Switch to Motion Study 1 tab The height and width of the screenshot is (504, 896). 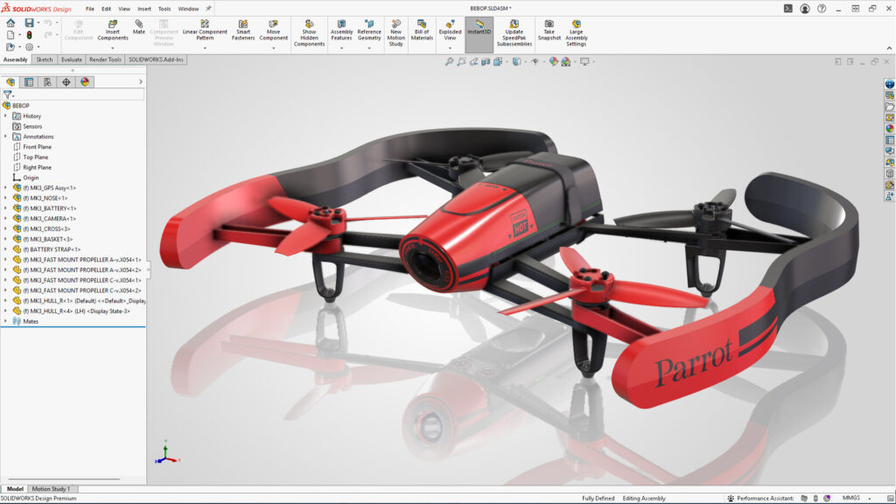[51, 489]
